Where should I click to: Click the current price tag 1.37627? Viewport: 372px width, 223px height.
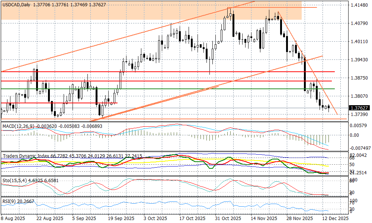[x=359, y=108]
